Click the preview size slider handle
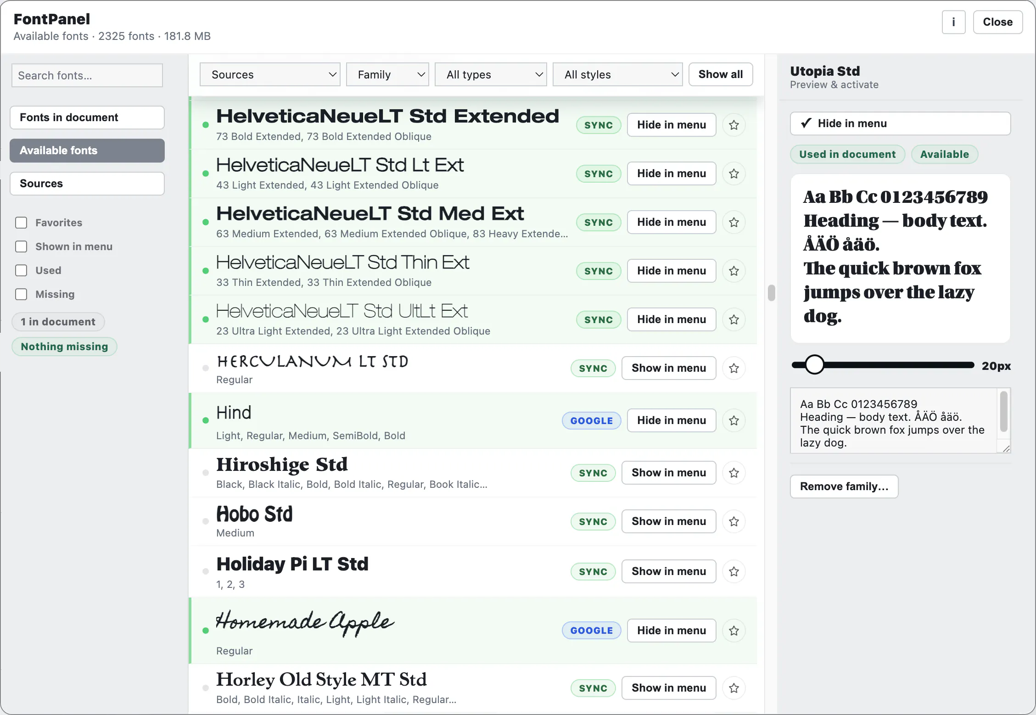Screen dimensions: 1036x715 [814, 365]
